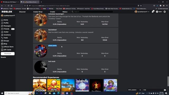
Task: Open Discord from the taskbar
Action: tap(67, 93)
